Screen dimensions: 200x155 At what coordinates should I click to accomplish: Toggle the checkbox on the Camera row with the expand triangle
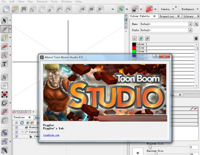tap(16, 132)
